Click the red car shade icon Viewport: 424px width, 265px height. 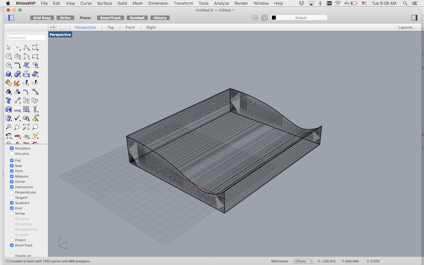(17, 136)
